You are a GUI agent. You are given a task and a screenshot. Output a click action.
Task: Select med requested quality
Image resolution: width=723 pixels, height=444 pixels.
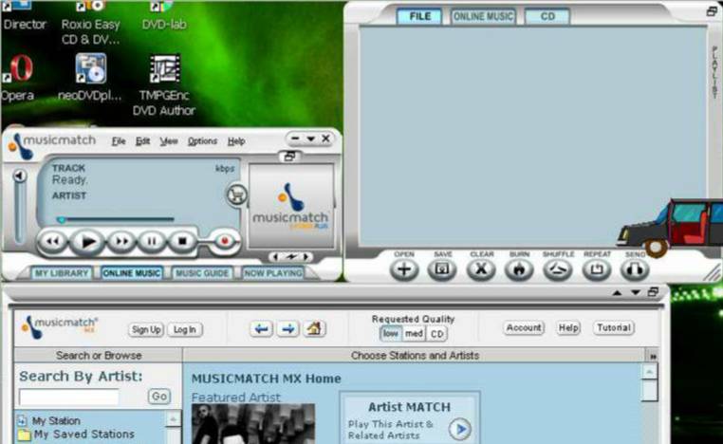point(414,333)
